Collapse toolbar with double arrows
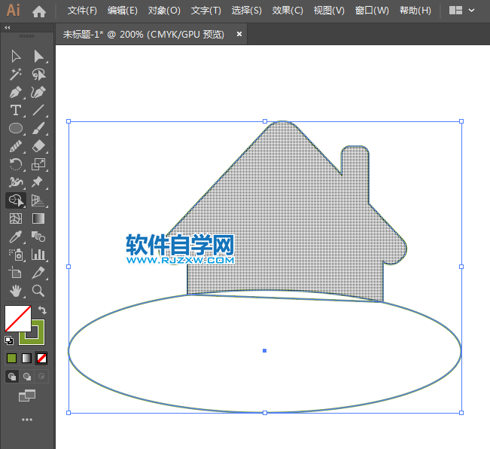 [x=8, y=28]
